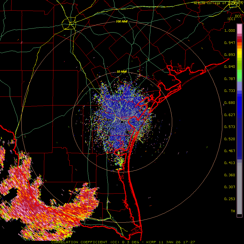Select the 0.413 value on color scale
The height and width of the screenshot is (244, 244).
[x=230, y=163]
